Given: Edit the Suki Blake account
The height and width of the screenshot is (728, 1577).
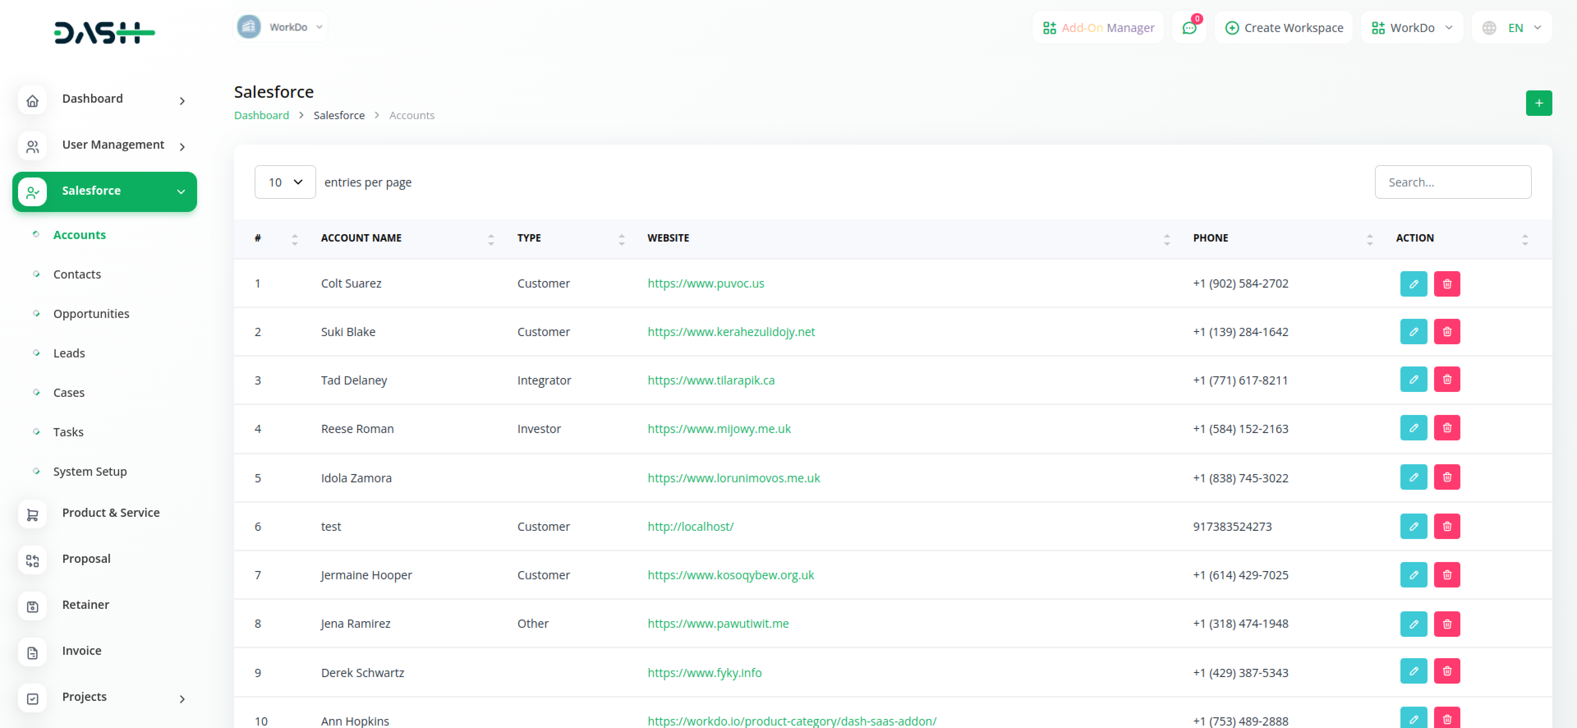Looking at the screenshot, I should pos(1413,331).
